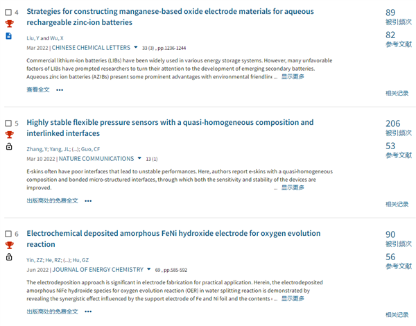
Task: Open the 206 citation count for result 5
Action: coord(392,123)
